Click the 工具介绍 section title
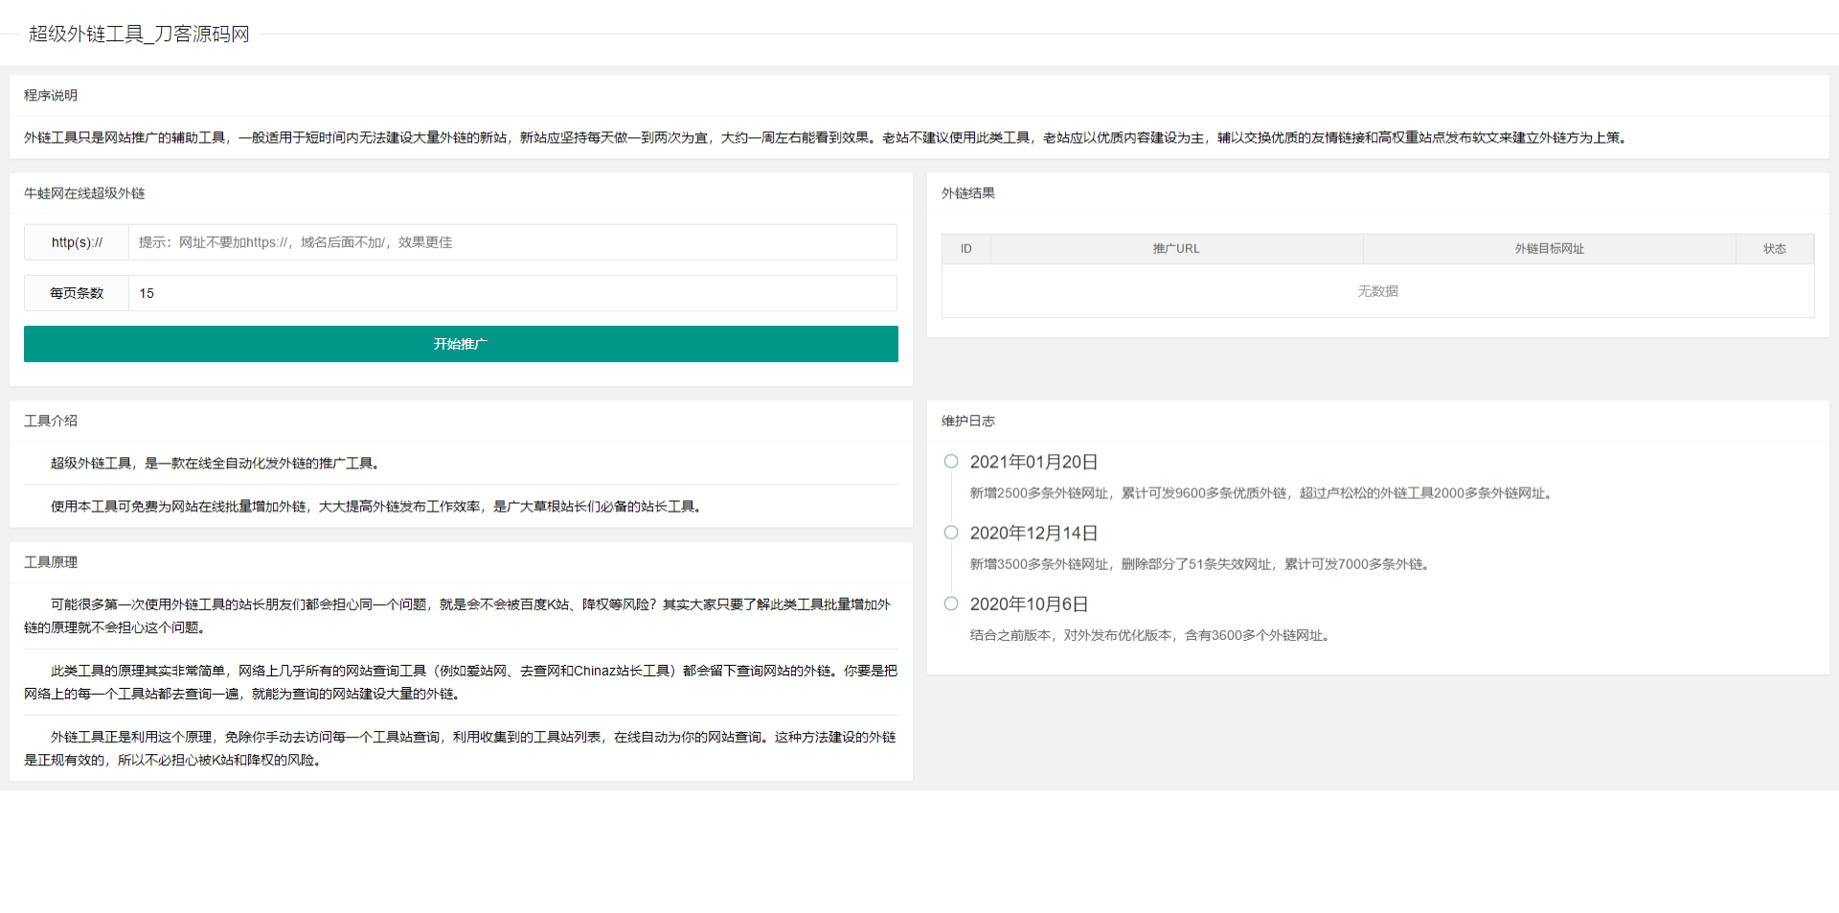 (x=52, y=420)
